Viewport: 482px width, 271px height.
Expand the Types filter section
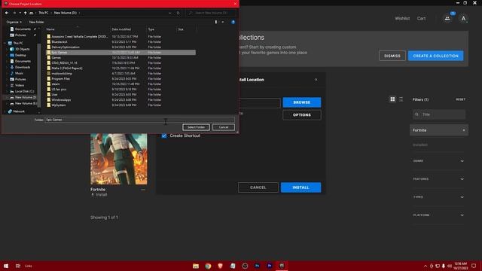[438, 197]
